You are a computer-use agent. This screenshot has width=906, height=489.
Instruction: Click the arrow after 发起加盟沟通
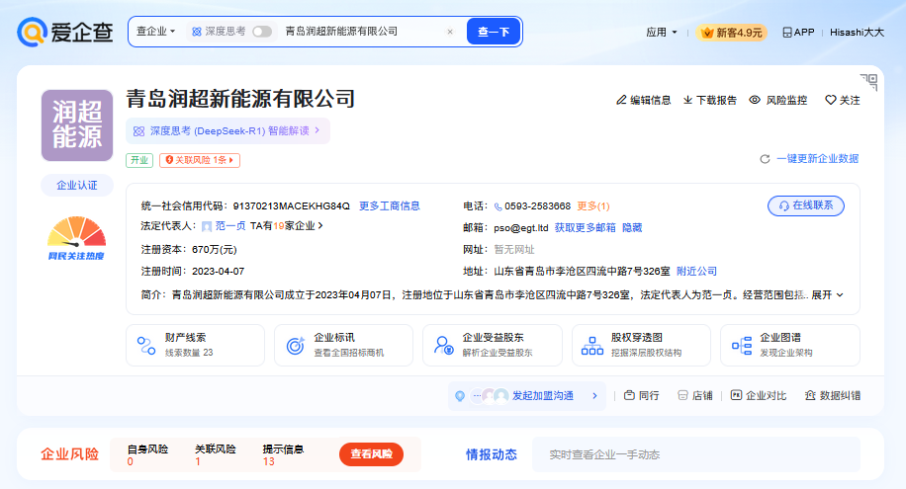594,396
